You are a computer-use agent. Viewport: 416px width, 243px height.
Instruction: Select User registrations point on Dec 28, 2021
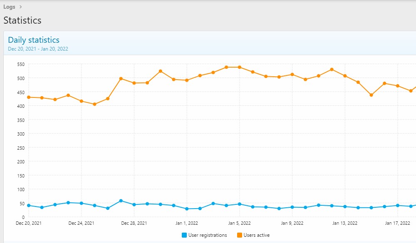point(134,205)
